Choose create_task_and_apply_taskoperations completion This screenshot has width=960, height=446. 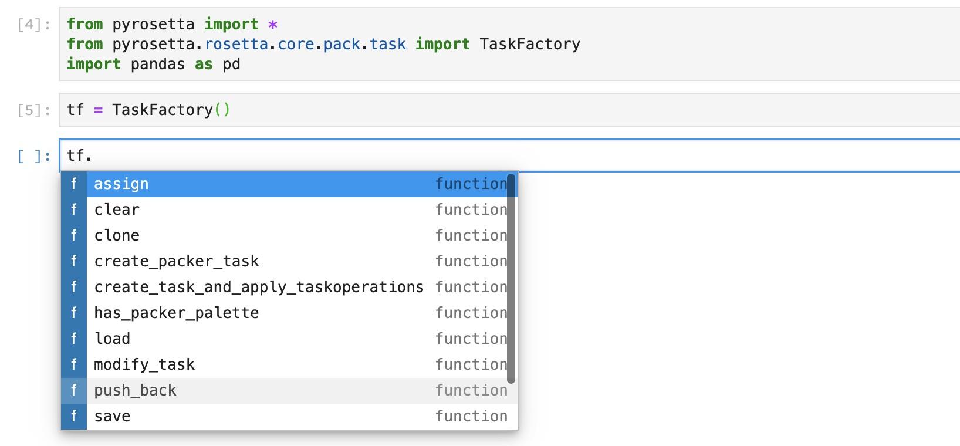[x=258, y=288]
